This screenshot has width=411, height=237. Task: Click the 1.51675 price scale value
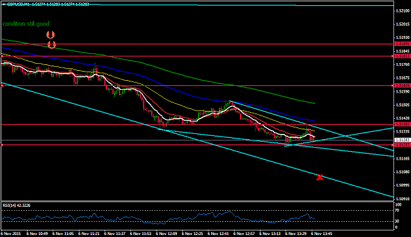[403, 78]
